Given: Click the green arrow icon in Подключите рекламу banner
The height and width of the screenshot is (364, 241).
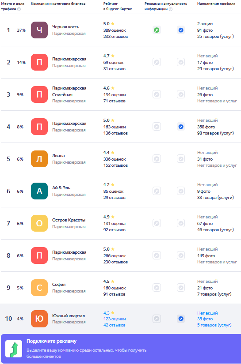Looking at the screenshot, I should point(14,349).
